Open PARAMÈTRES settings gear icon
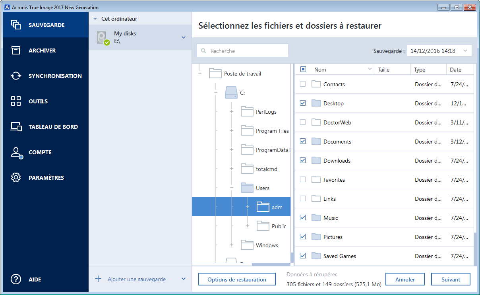 [x=16, y=177]
